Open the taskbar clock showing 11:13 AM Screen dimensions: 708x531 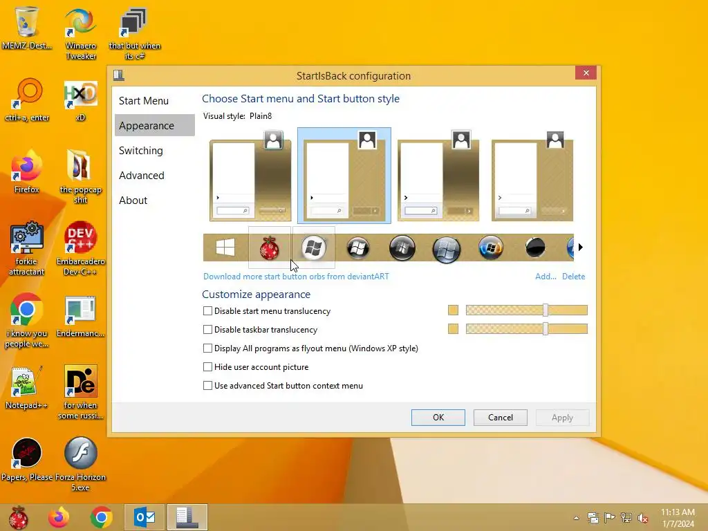pos(678,518)
